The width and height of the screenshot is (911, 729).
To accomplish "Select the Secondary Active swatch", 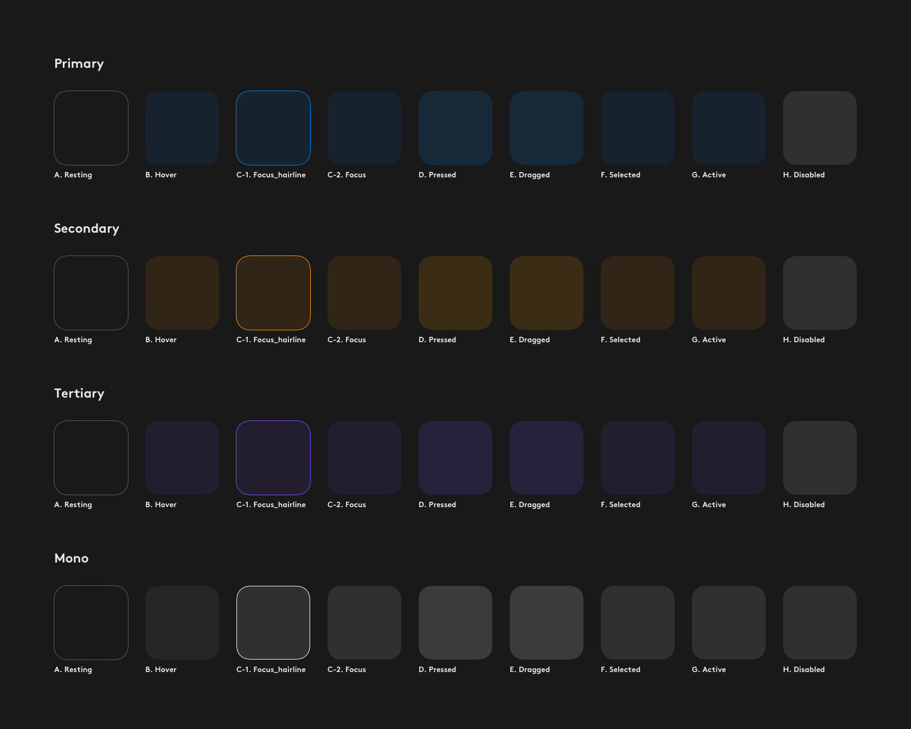I will pos(729,293).
